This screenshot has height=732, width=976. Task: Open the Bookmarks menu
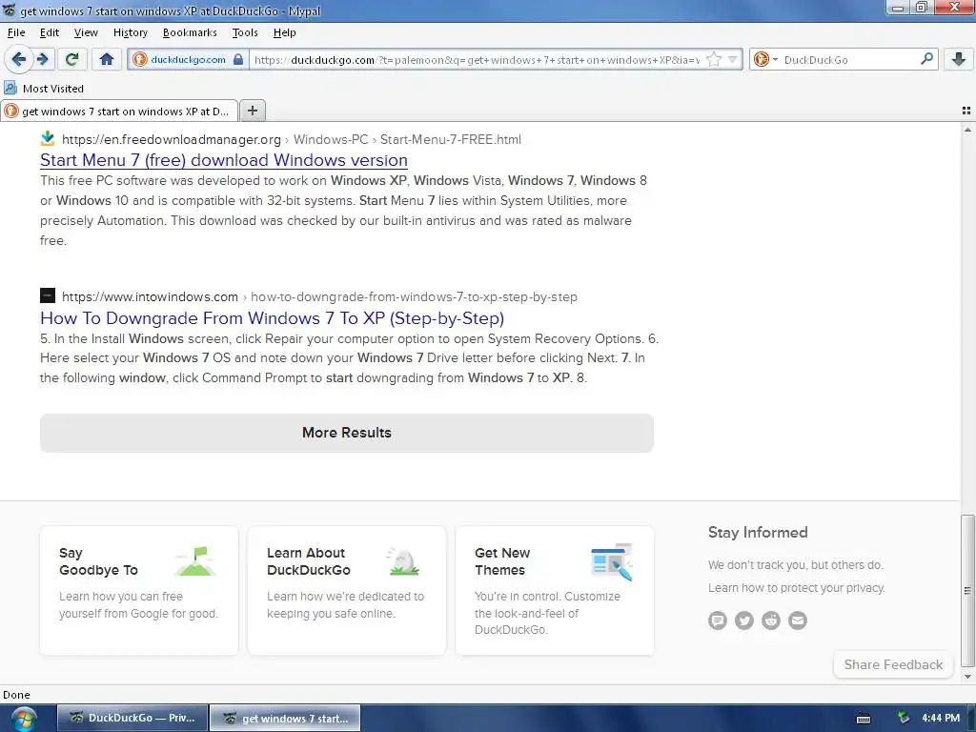point(190,32)
